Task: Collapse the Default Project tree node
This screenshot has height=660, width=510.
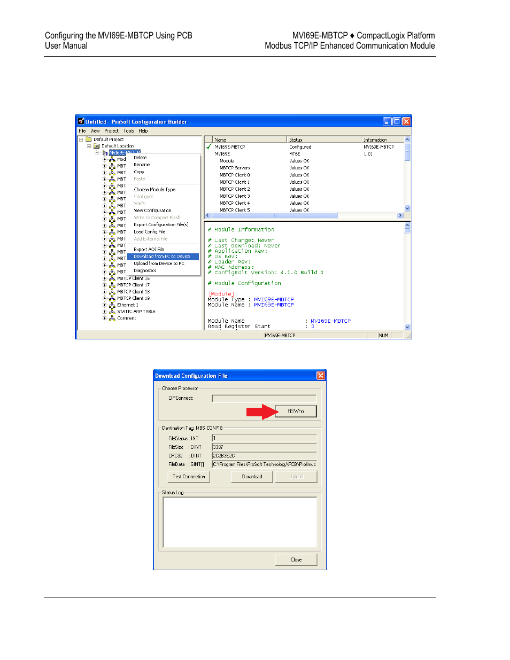Action: 81,139
